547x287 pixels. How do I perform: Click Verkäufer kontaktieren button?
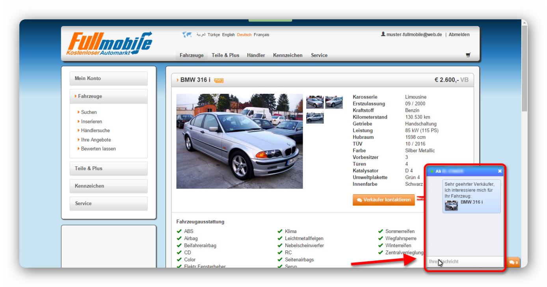(384, 200)
